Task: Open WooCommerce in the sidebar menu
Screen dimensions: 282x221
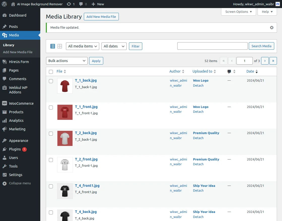Action: coord(21,103)
